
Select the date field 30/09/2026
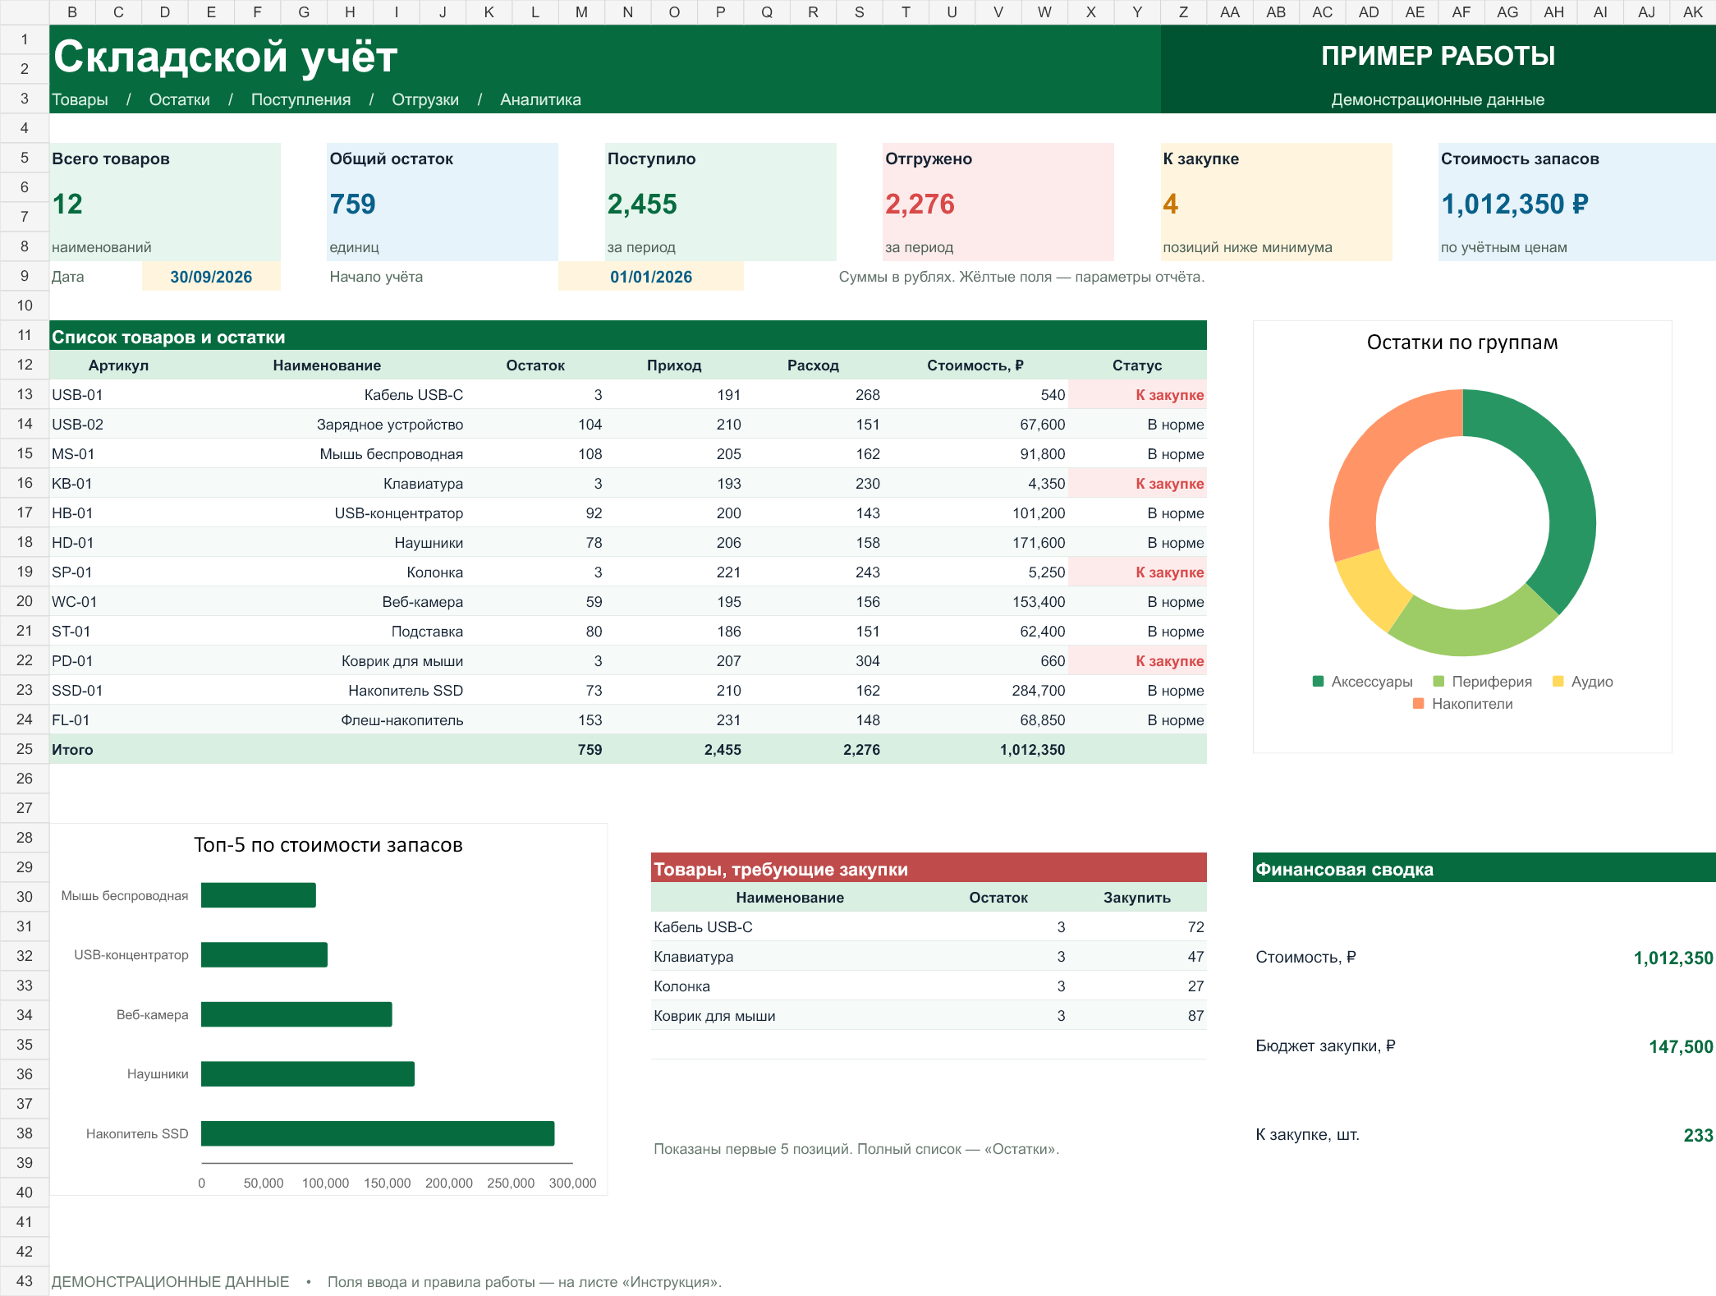click(x=211, y=277)
